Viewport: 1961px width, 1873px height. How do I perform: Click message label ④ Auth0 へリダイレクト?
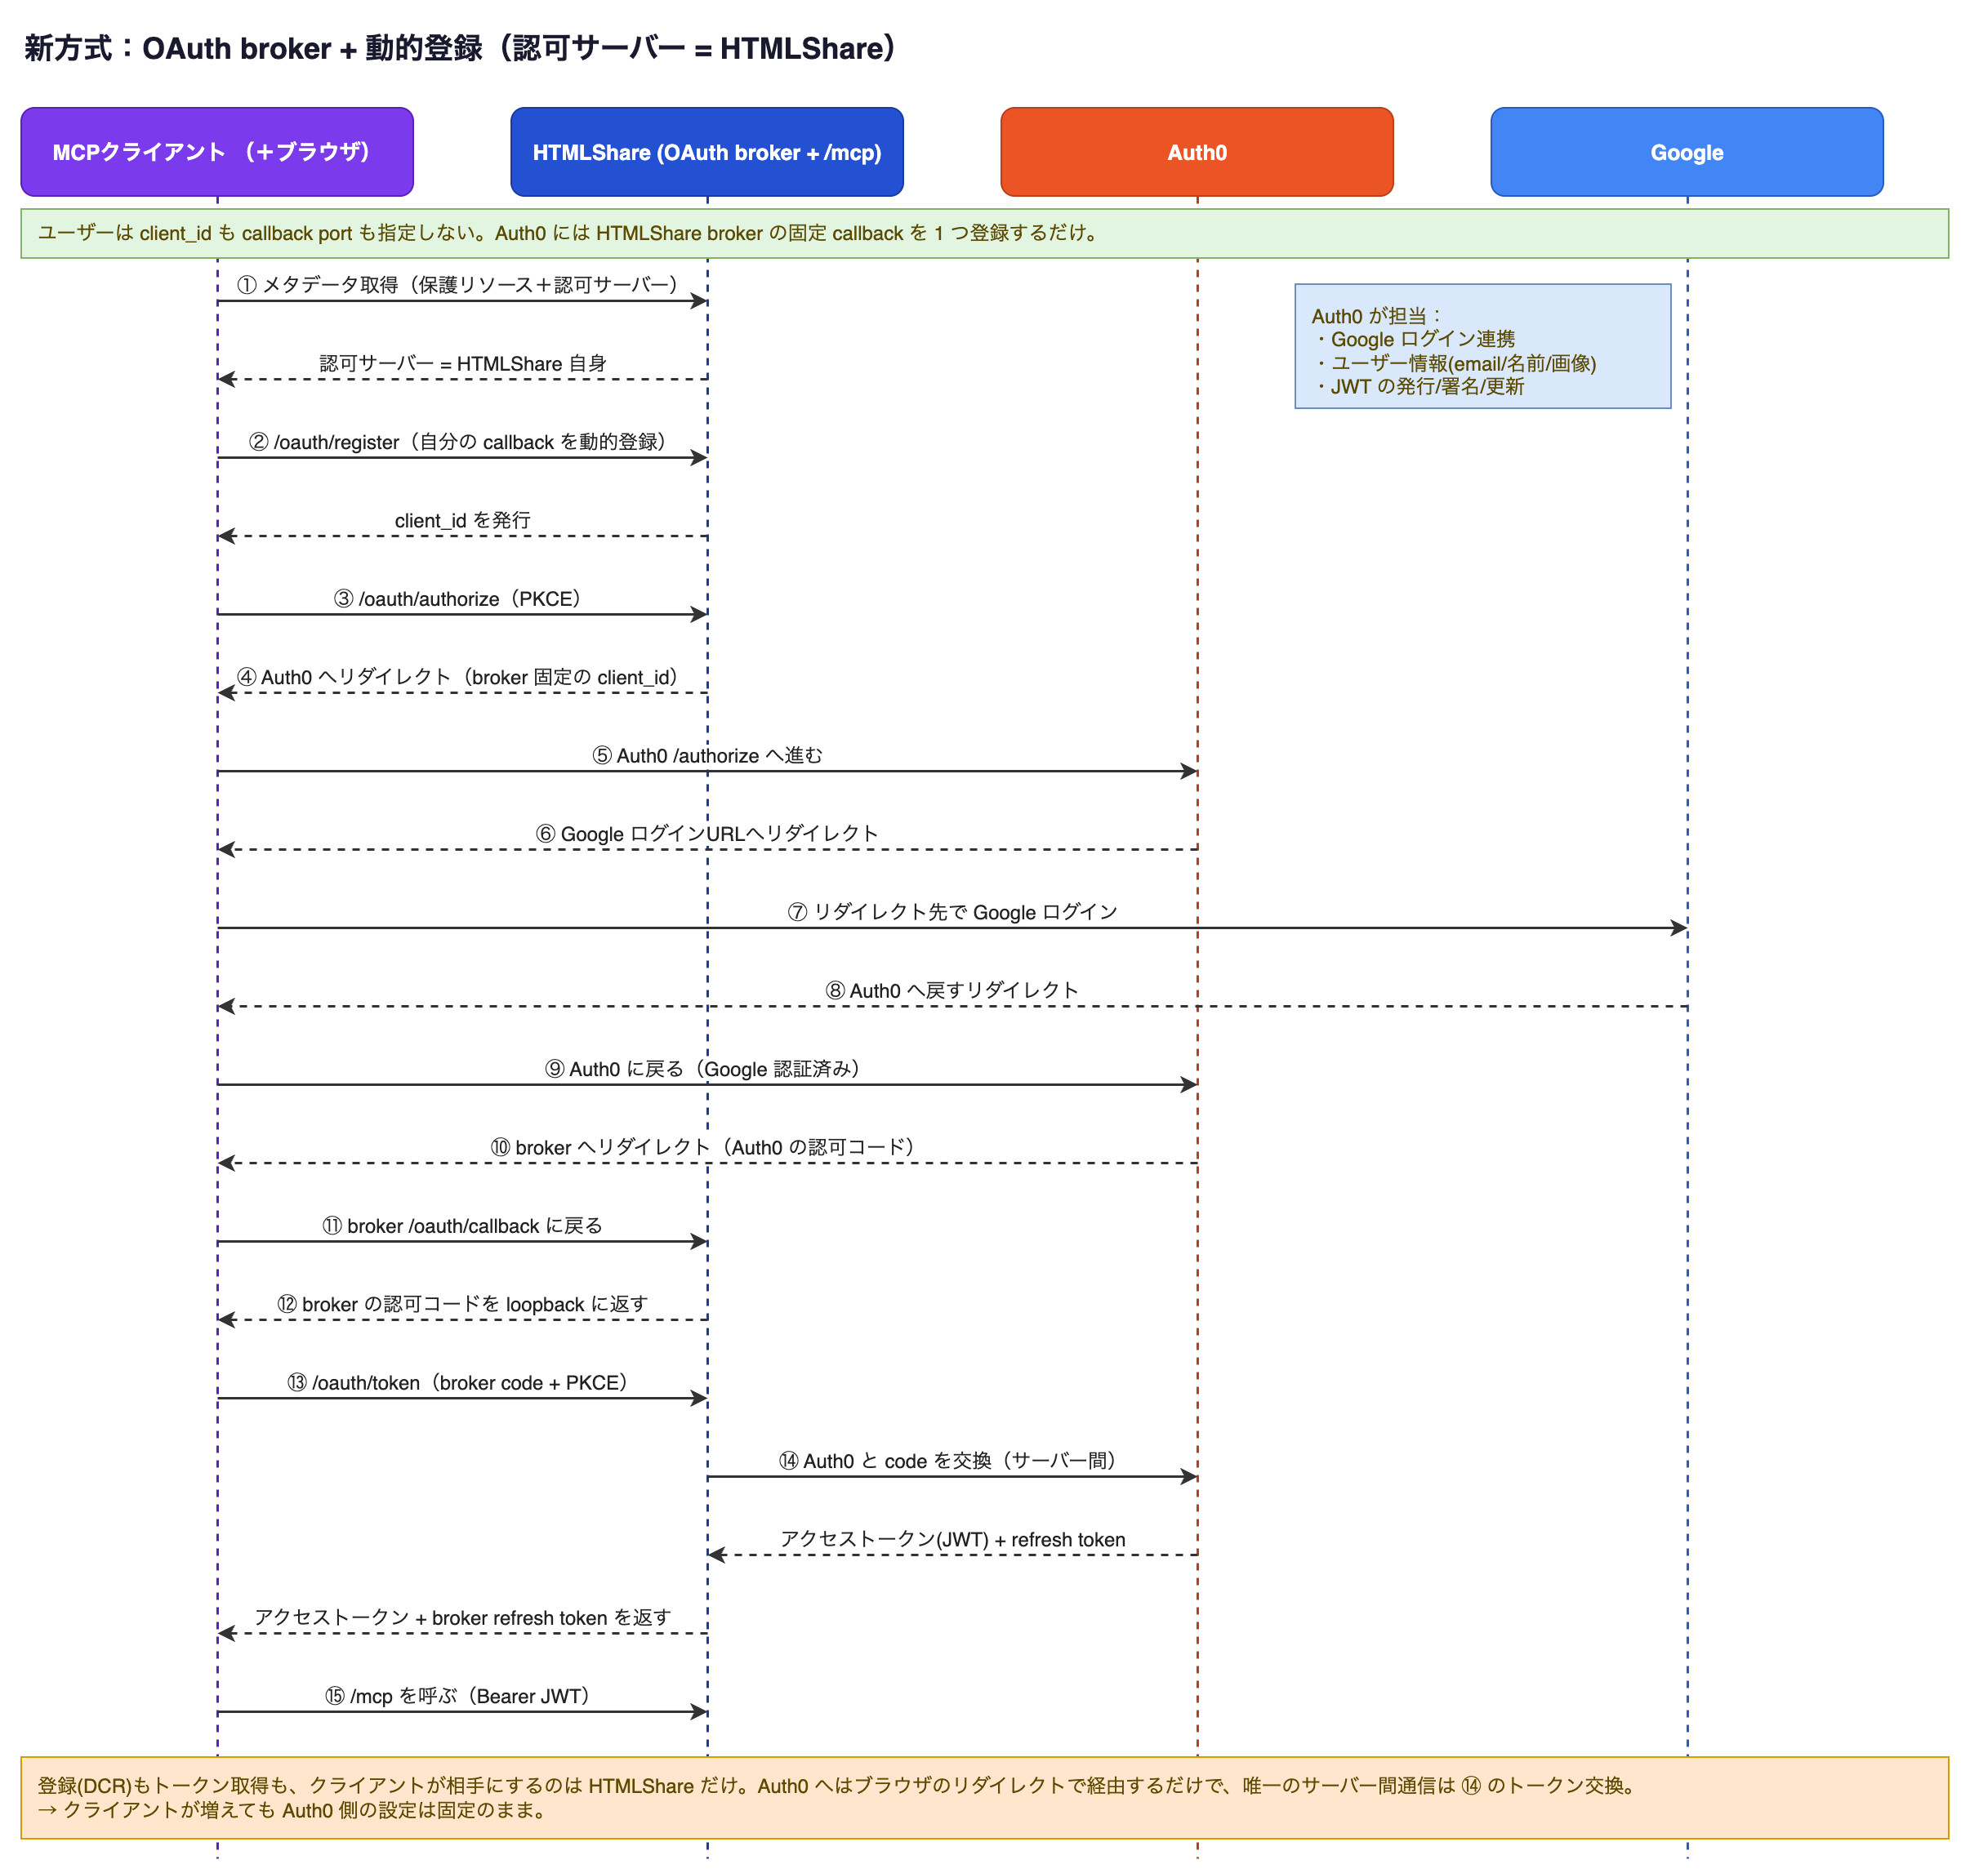coord(462,677)
